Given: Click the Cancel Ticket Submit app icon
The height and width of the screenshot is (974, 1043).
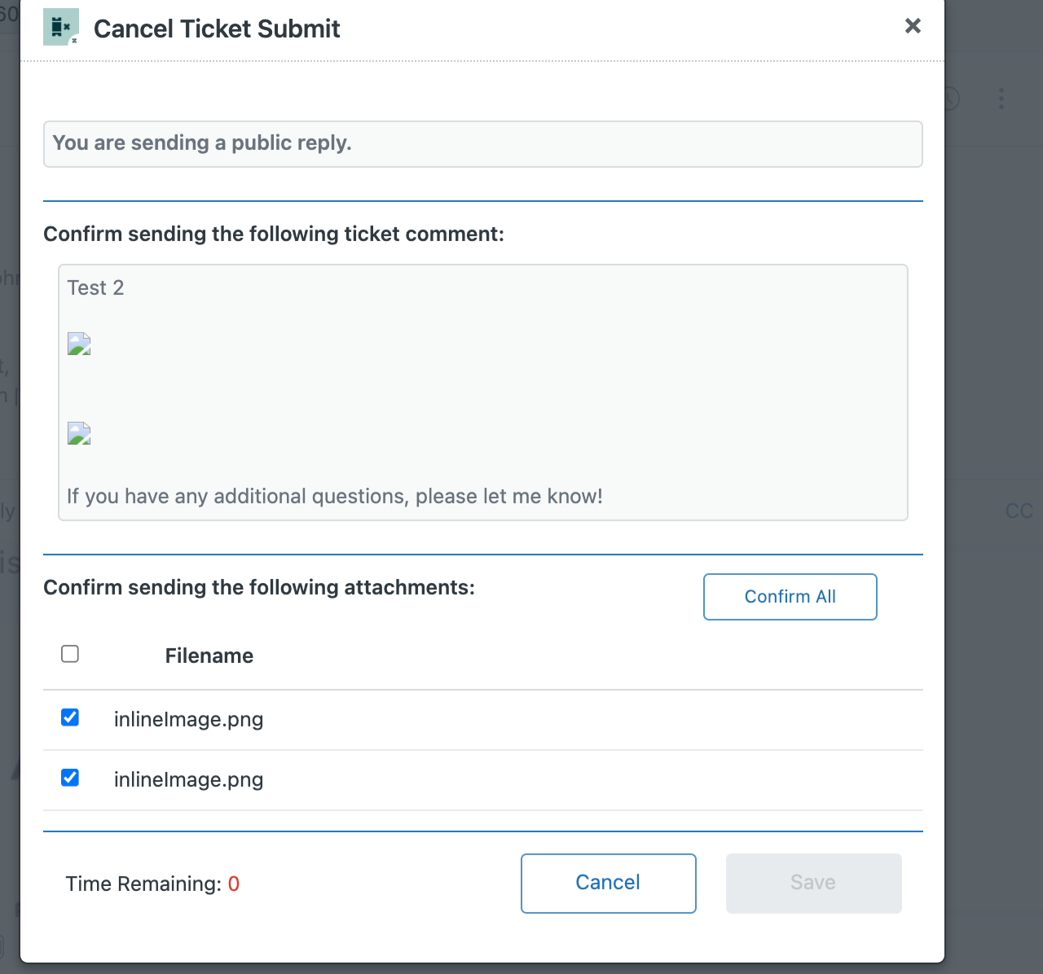Looking at the screenshot, I should coord(61,27).
